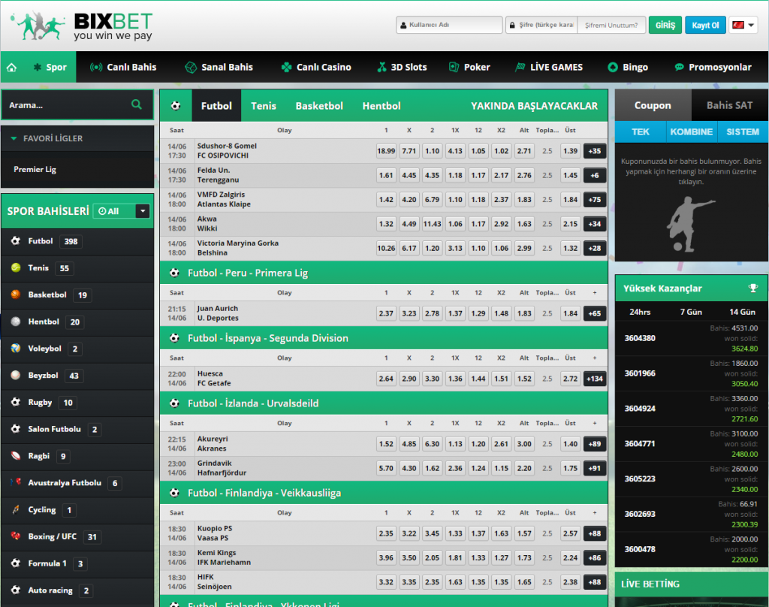Click the Cycling icon in sidebar
The width and height of the screenshot is (769, 607).
[16, 509]
